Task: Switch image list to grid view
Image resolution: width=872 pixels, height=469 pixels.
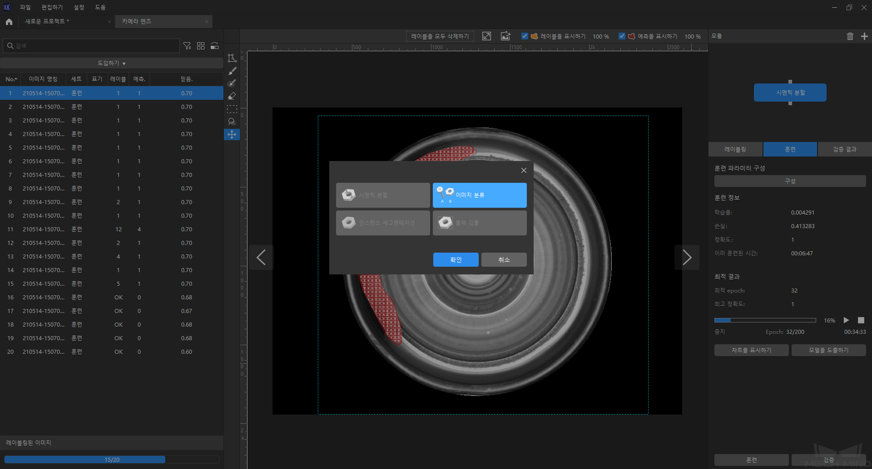Action: pos(201,46)
